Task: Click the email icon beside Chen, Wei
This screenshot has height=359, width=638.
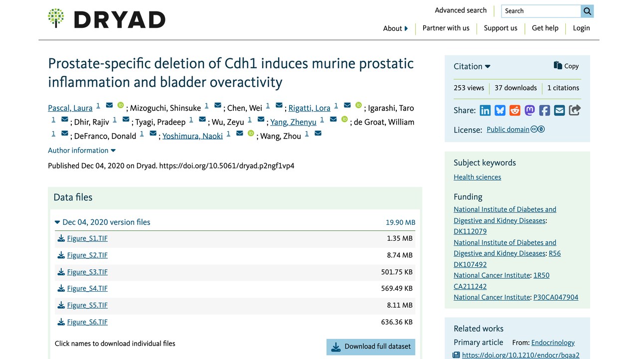Action: [x=279, y=106]
